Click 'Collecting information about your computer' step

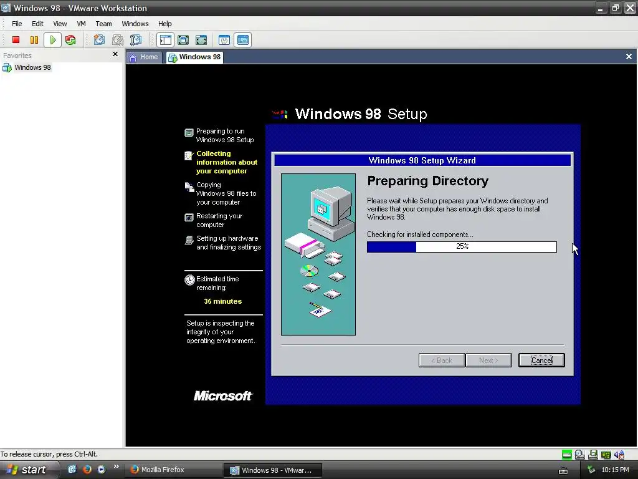tap(227, 162)
